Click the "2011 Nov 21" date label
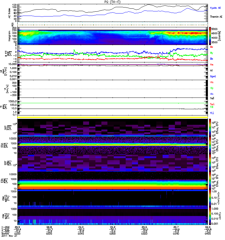The height and width of the screenshot is (240, 225). click(x=9, y=236)
